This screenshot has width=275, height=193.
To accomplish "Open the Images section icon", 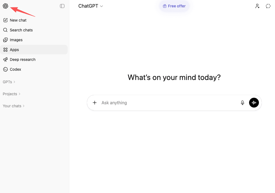I will (5, 40).
